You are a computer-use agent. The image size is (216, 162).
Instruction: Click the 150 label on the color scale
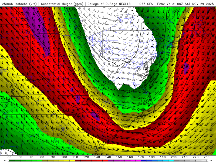pos(119,157)
